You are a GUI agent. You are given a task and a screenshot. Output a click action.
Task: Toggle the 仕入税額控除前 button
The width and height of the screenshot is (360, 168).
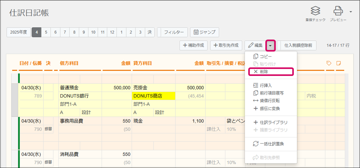pyautogui.click(x=298, y=46)
